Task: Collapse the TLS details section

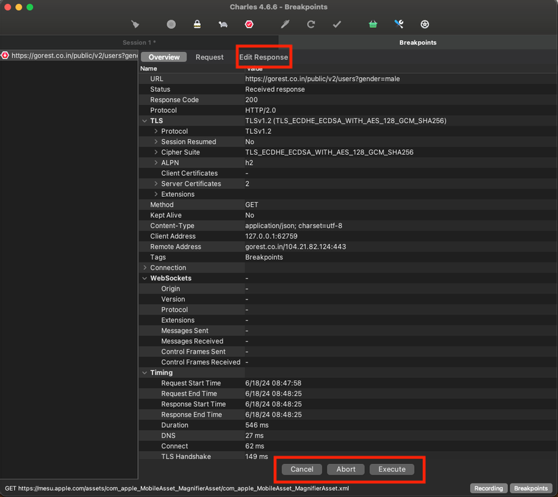Action: pyautogui.click(x=145, y=120)
